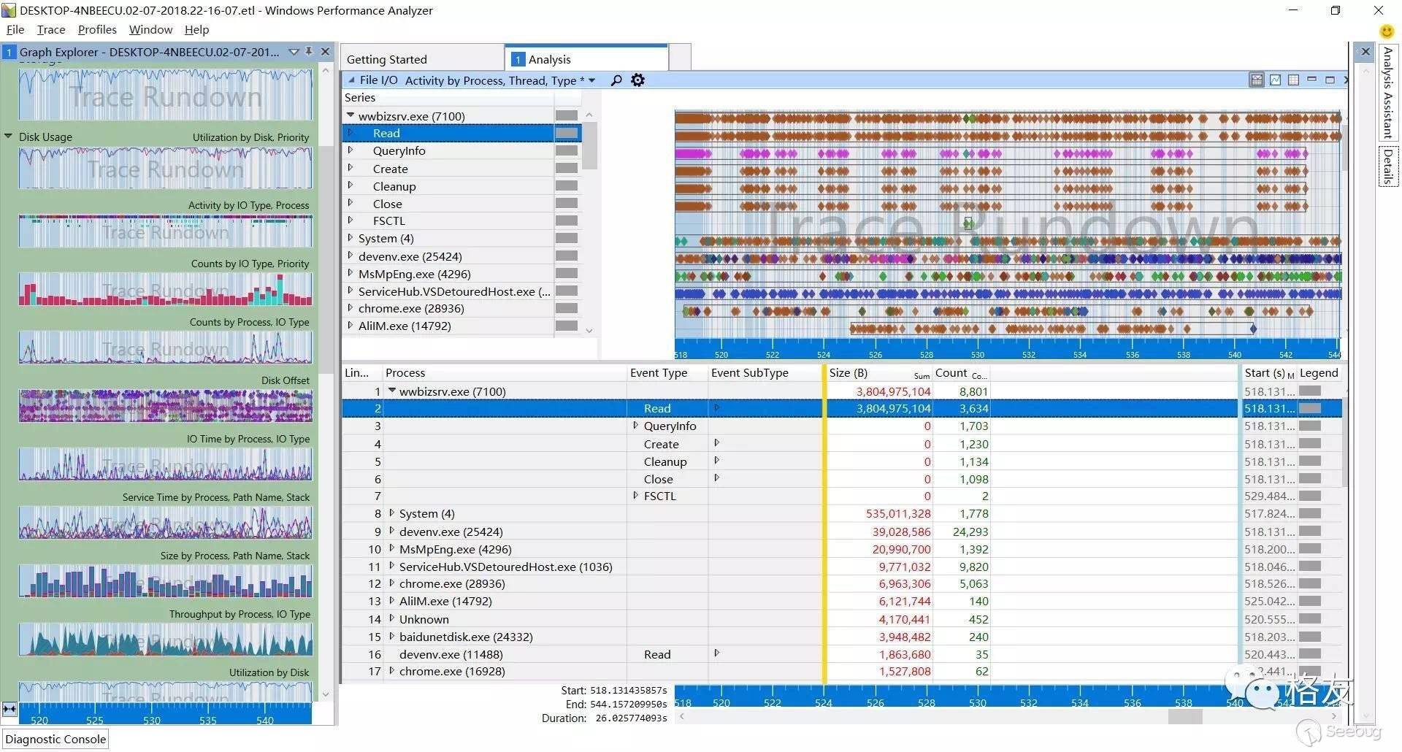Open the Diagnostic Console
Viewport: 1402px width, 752px height.
[55, 739]
